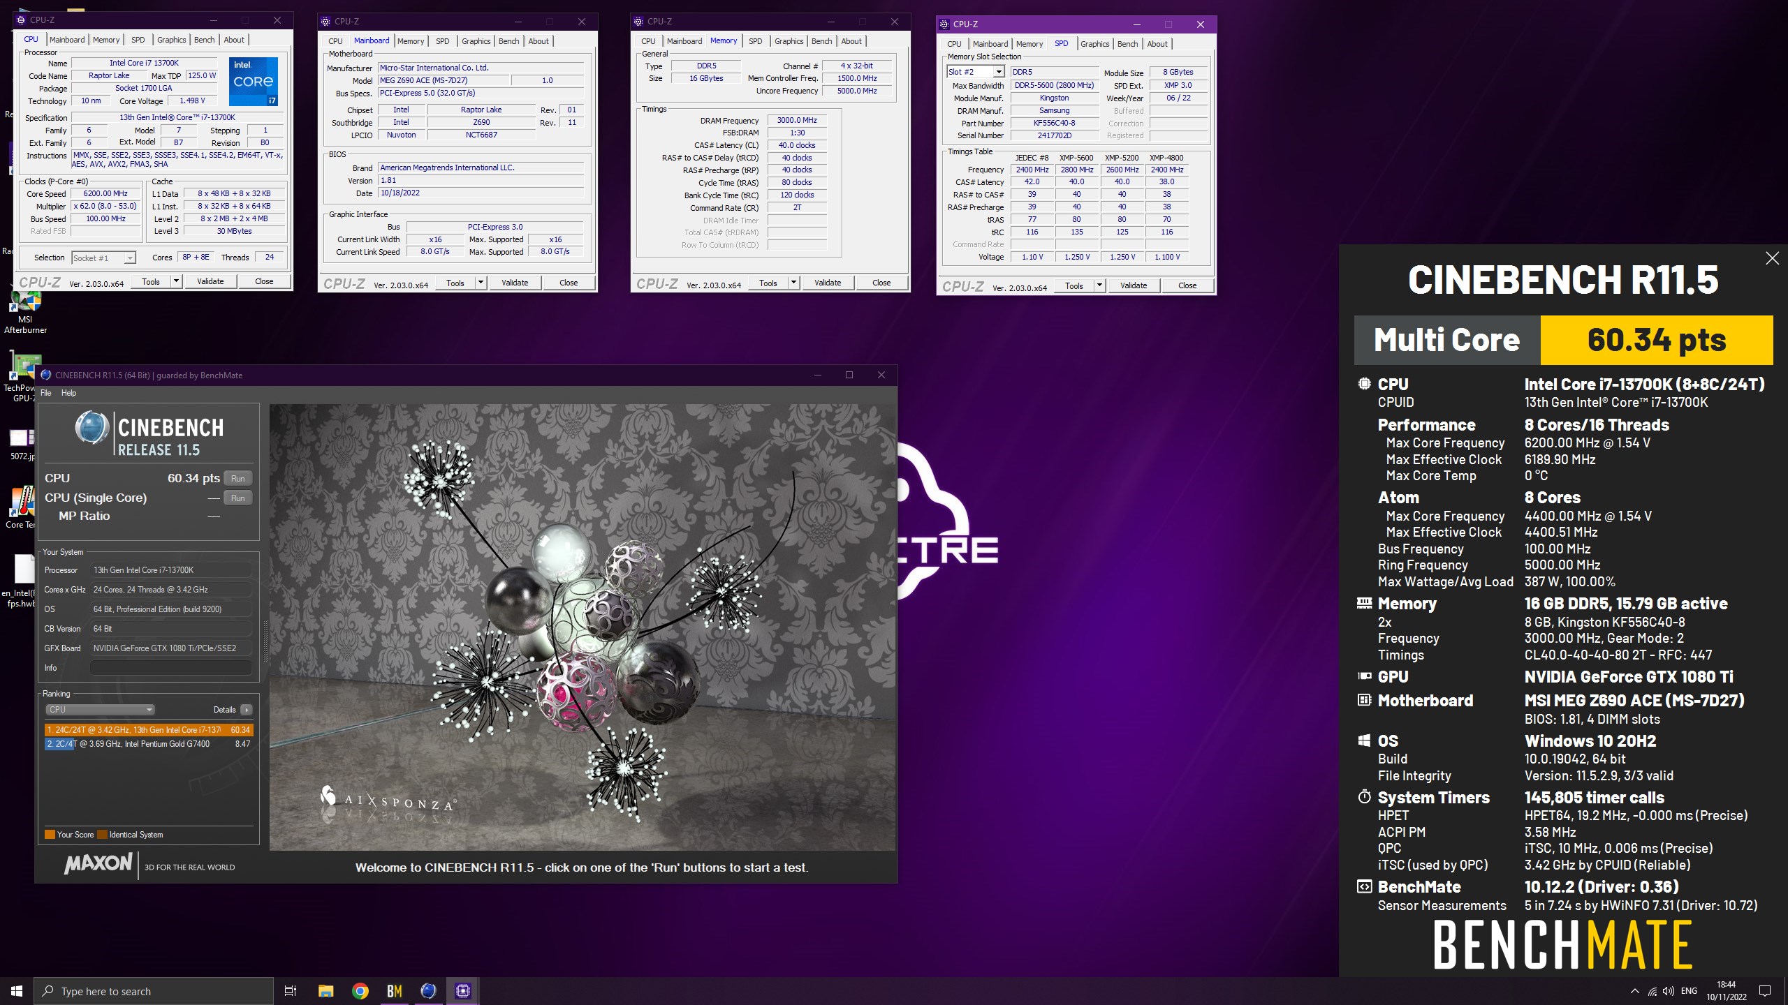This screenshot has width=1788, height=1005.
Task: Open the Socket #1 selection dropdown
Action: [103, 258]
